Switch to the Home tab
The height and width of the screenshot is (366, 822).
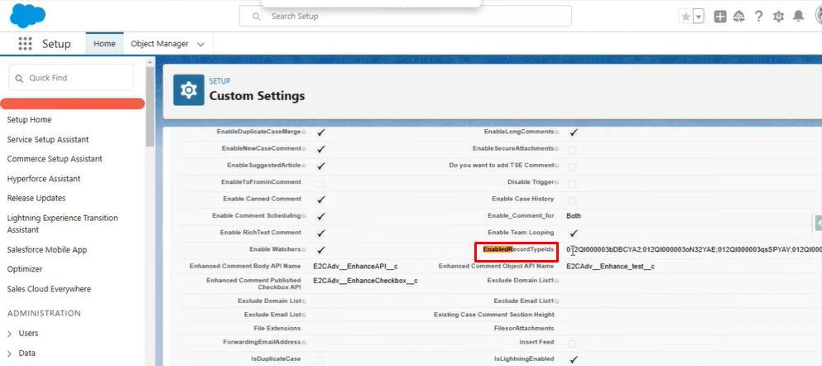[x=104, y=44]
